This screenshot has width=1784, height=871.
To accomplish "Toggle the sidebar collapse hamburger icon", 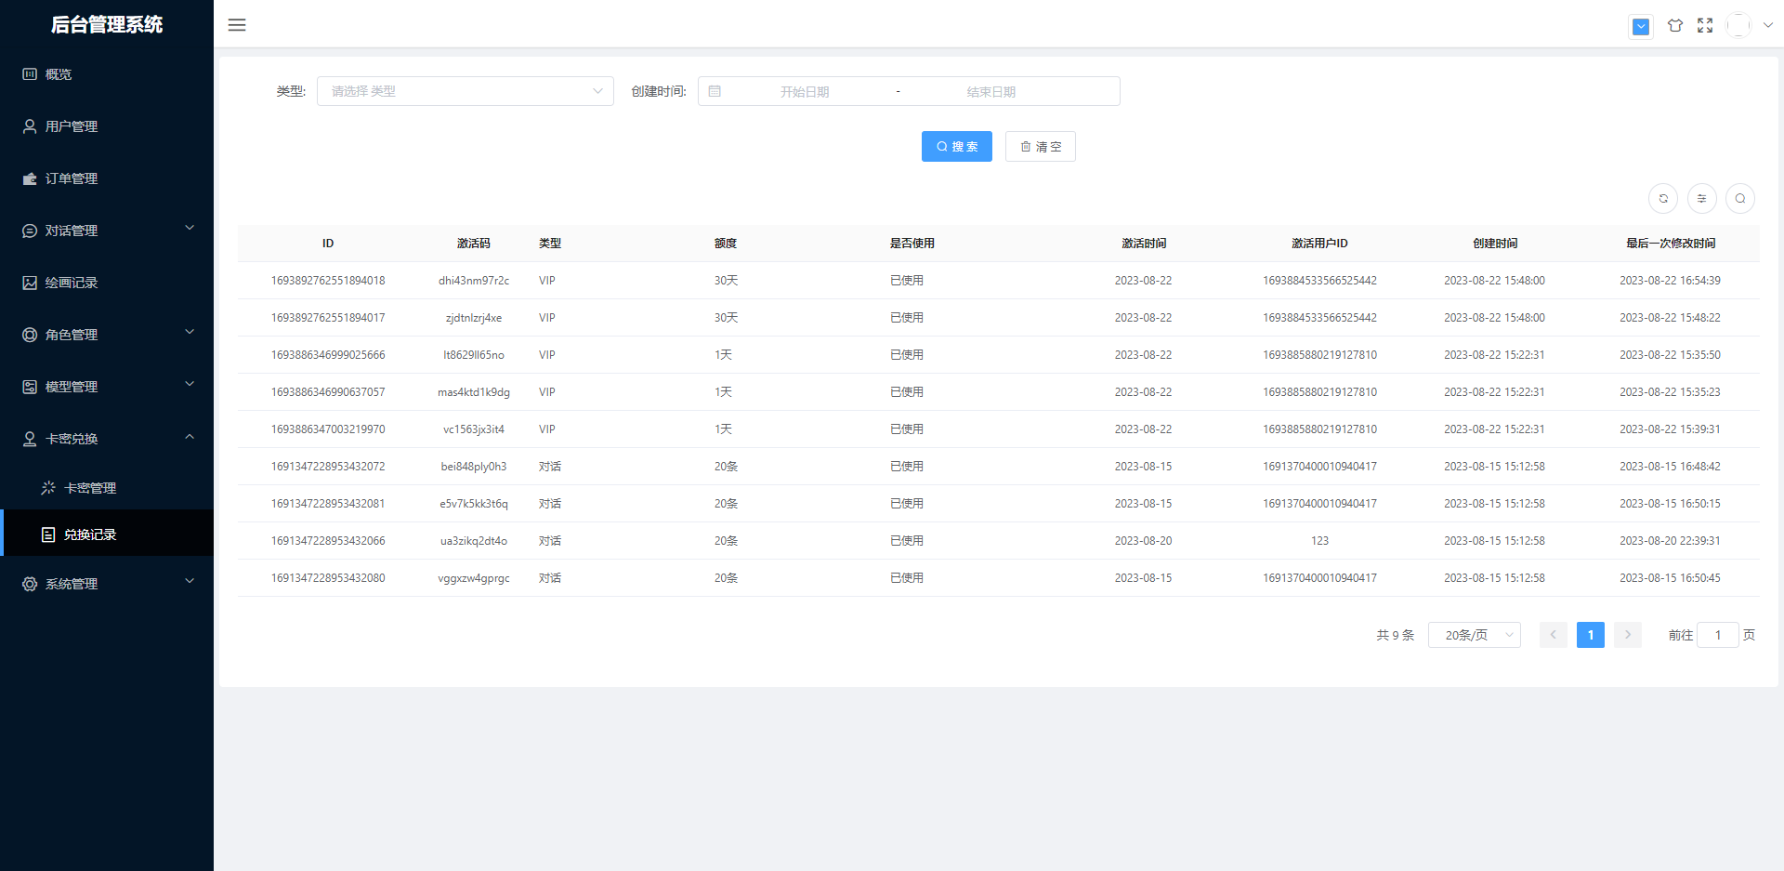I will pos(237,25).
